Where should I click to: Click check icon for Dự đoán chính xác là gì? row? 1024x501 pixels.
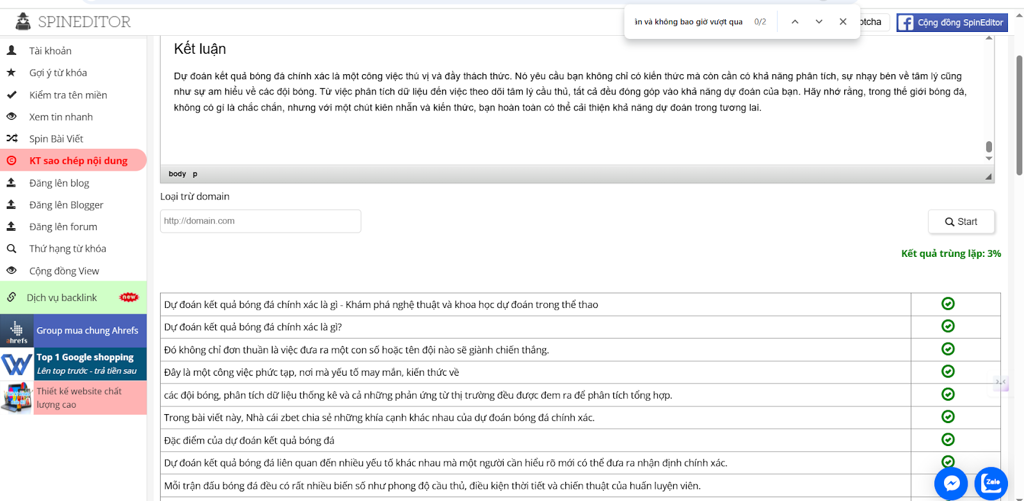click(948, 326)
